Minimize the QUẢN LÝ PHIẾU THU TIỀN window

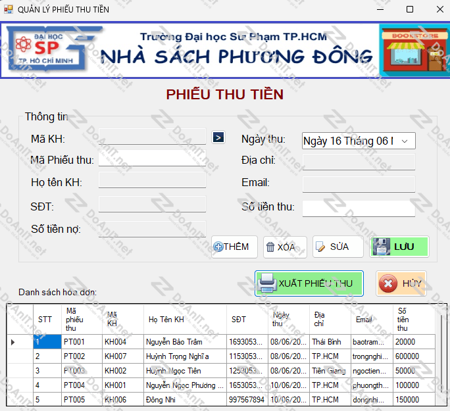click(380, 9)
